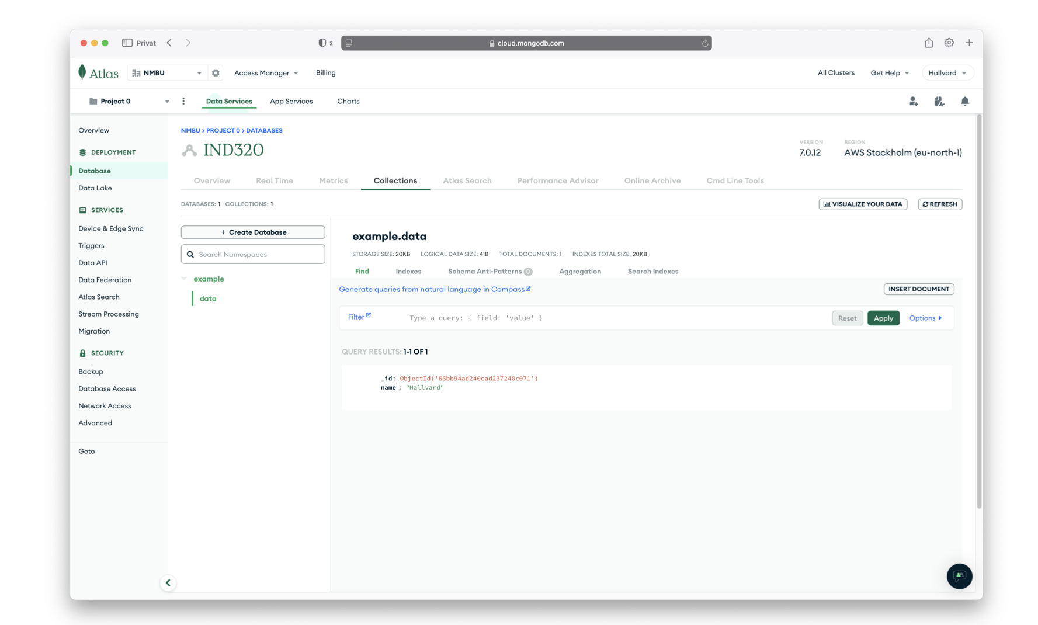
Task: Open the Filter documentation link
Action: [359, 317]
